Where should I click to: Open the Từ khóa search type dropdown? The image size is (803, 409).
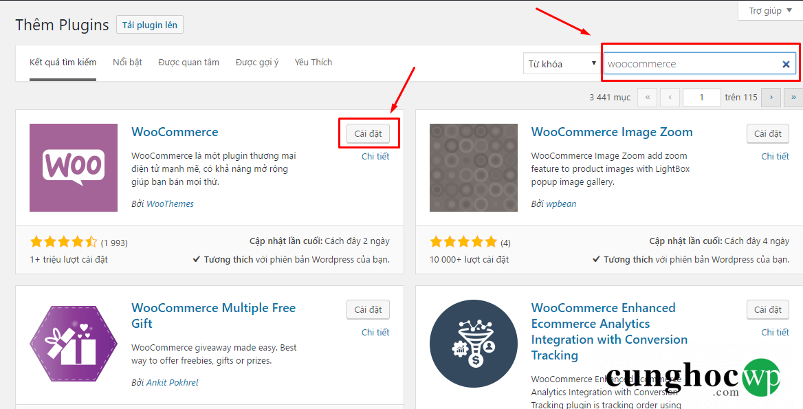pyautogui.click(x=561, y=64)
